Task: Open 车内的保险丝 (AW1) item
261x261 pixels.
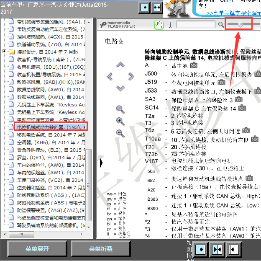Action: [x=51, y=173]
